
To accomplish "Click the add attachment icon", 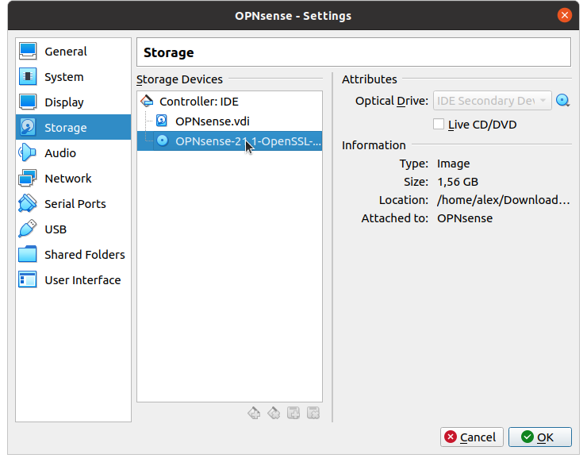I will (293, 414).
